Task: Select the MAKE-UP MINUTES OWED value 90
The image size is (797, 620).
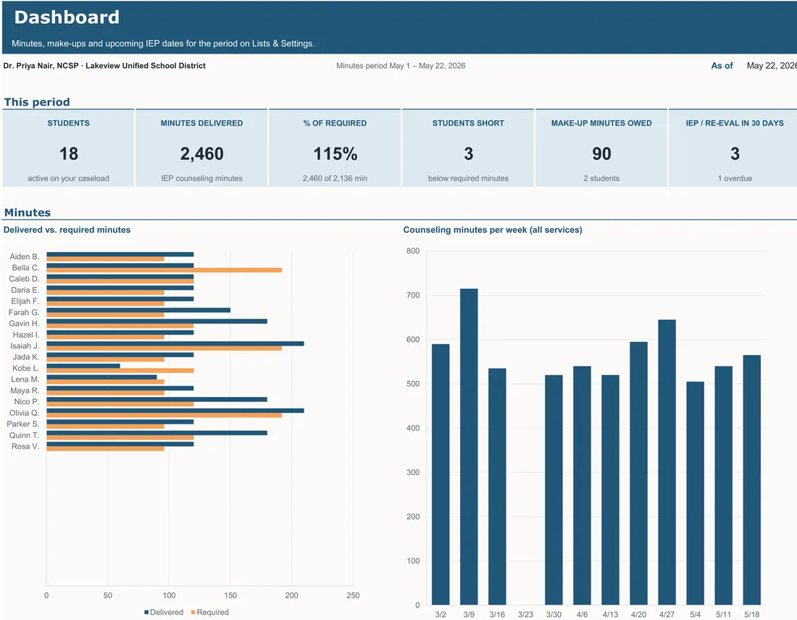Action: coord(601,154)
